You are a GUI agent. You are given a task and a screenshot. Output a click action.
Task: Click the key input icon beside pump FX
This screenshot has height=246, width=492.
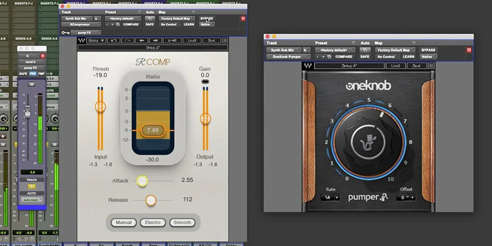coord(65,32)
